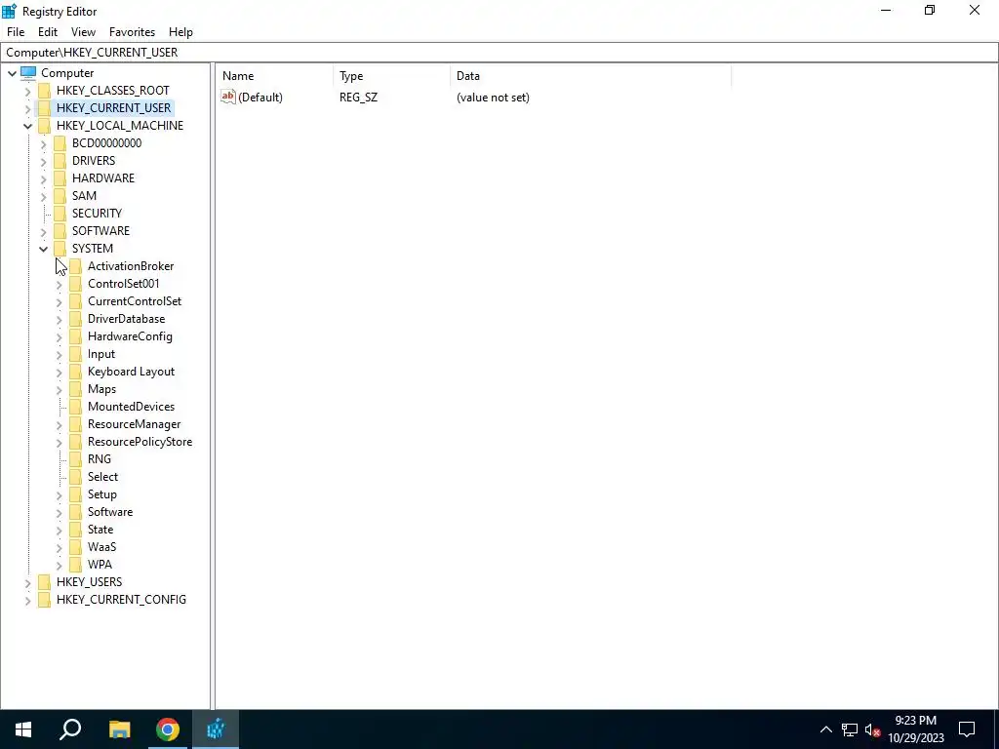The height and width of the screenshot is (749, 999).
Task: Select the State key
Action: coord(100,530)
